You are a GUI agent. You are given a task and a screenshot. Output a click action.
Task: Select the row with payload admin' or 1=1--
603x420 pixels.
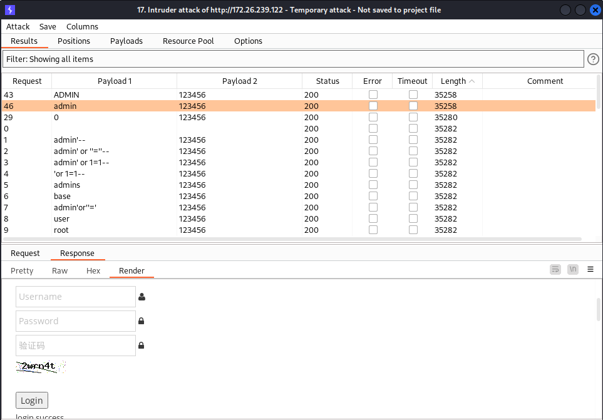point(299,162)
